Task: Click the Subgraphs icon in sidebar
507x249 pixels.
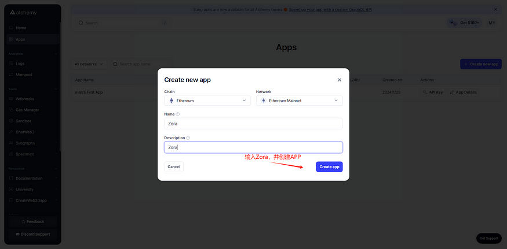Action: pyautogui.click(x=12, y=143)
